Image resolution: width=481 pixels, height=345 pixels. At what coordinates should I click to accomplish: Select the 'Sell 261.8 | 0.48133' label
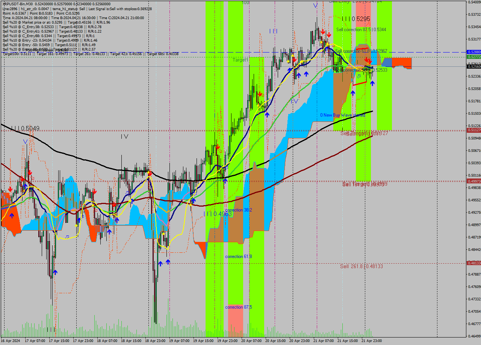[362, 266]
